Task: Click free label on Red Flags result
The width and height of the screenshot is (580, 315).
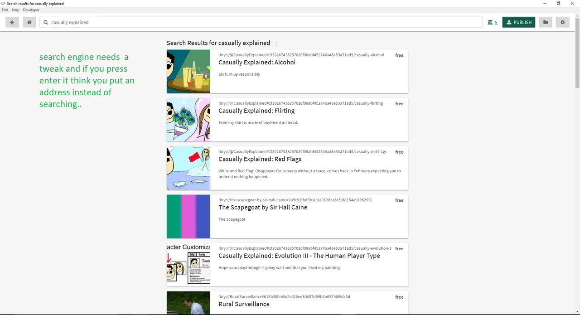Action: tap(399, 152)
